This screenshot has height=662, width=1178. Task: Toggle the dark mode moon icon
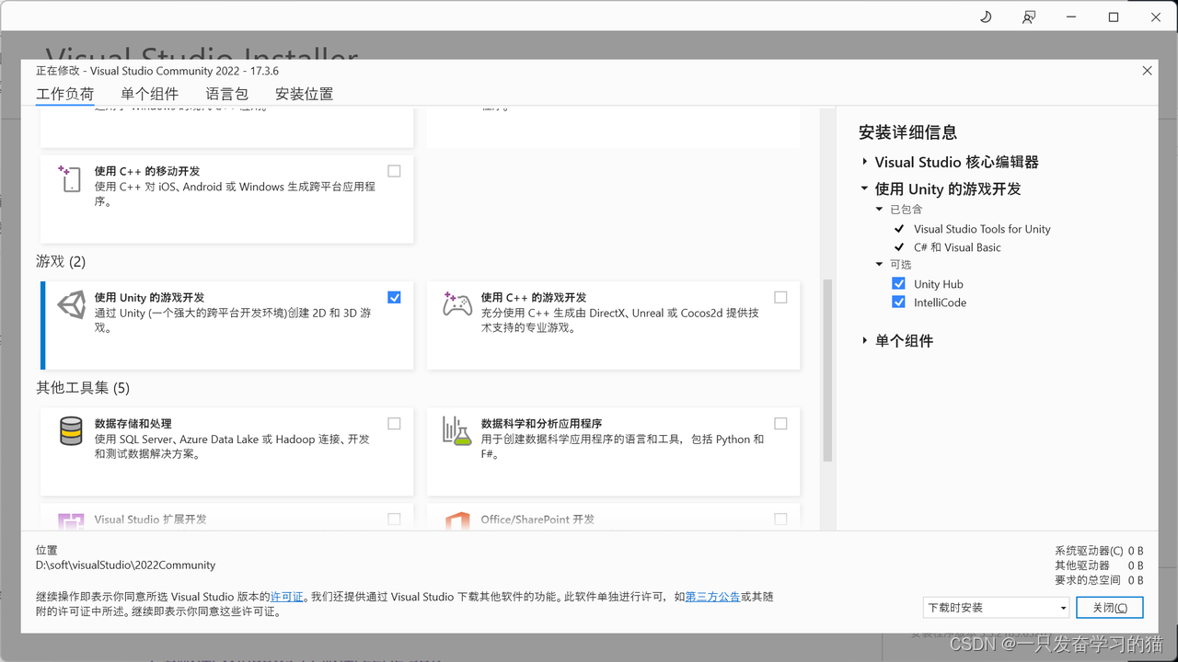(x=986, y=17)
